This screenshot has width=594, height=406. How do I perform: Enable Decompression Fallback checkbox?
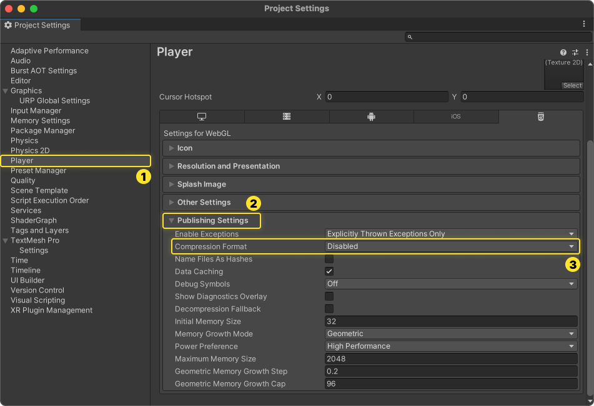point(329,309)
